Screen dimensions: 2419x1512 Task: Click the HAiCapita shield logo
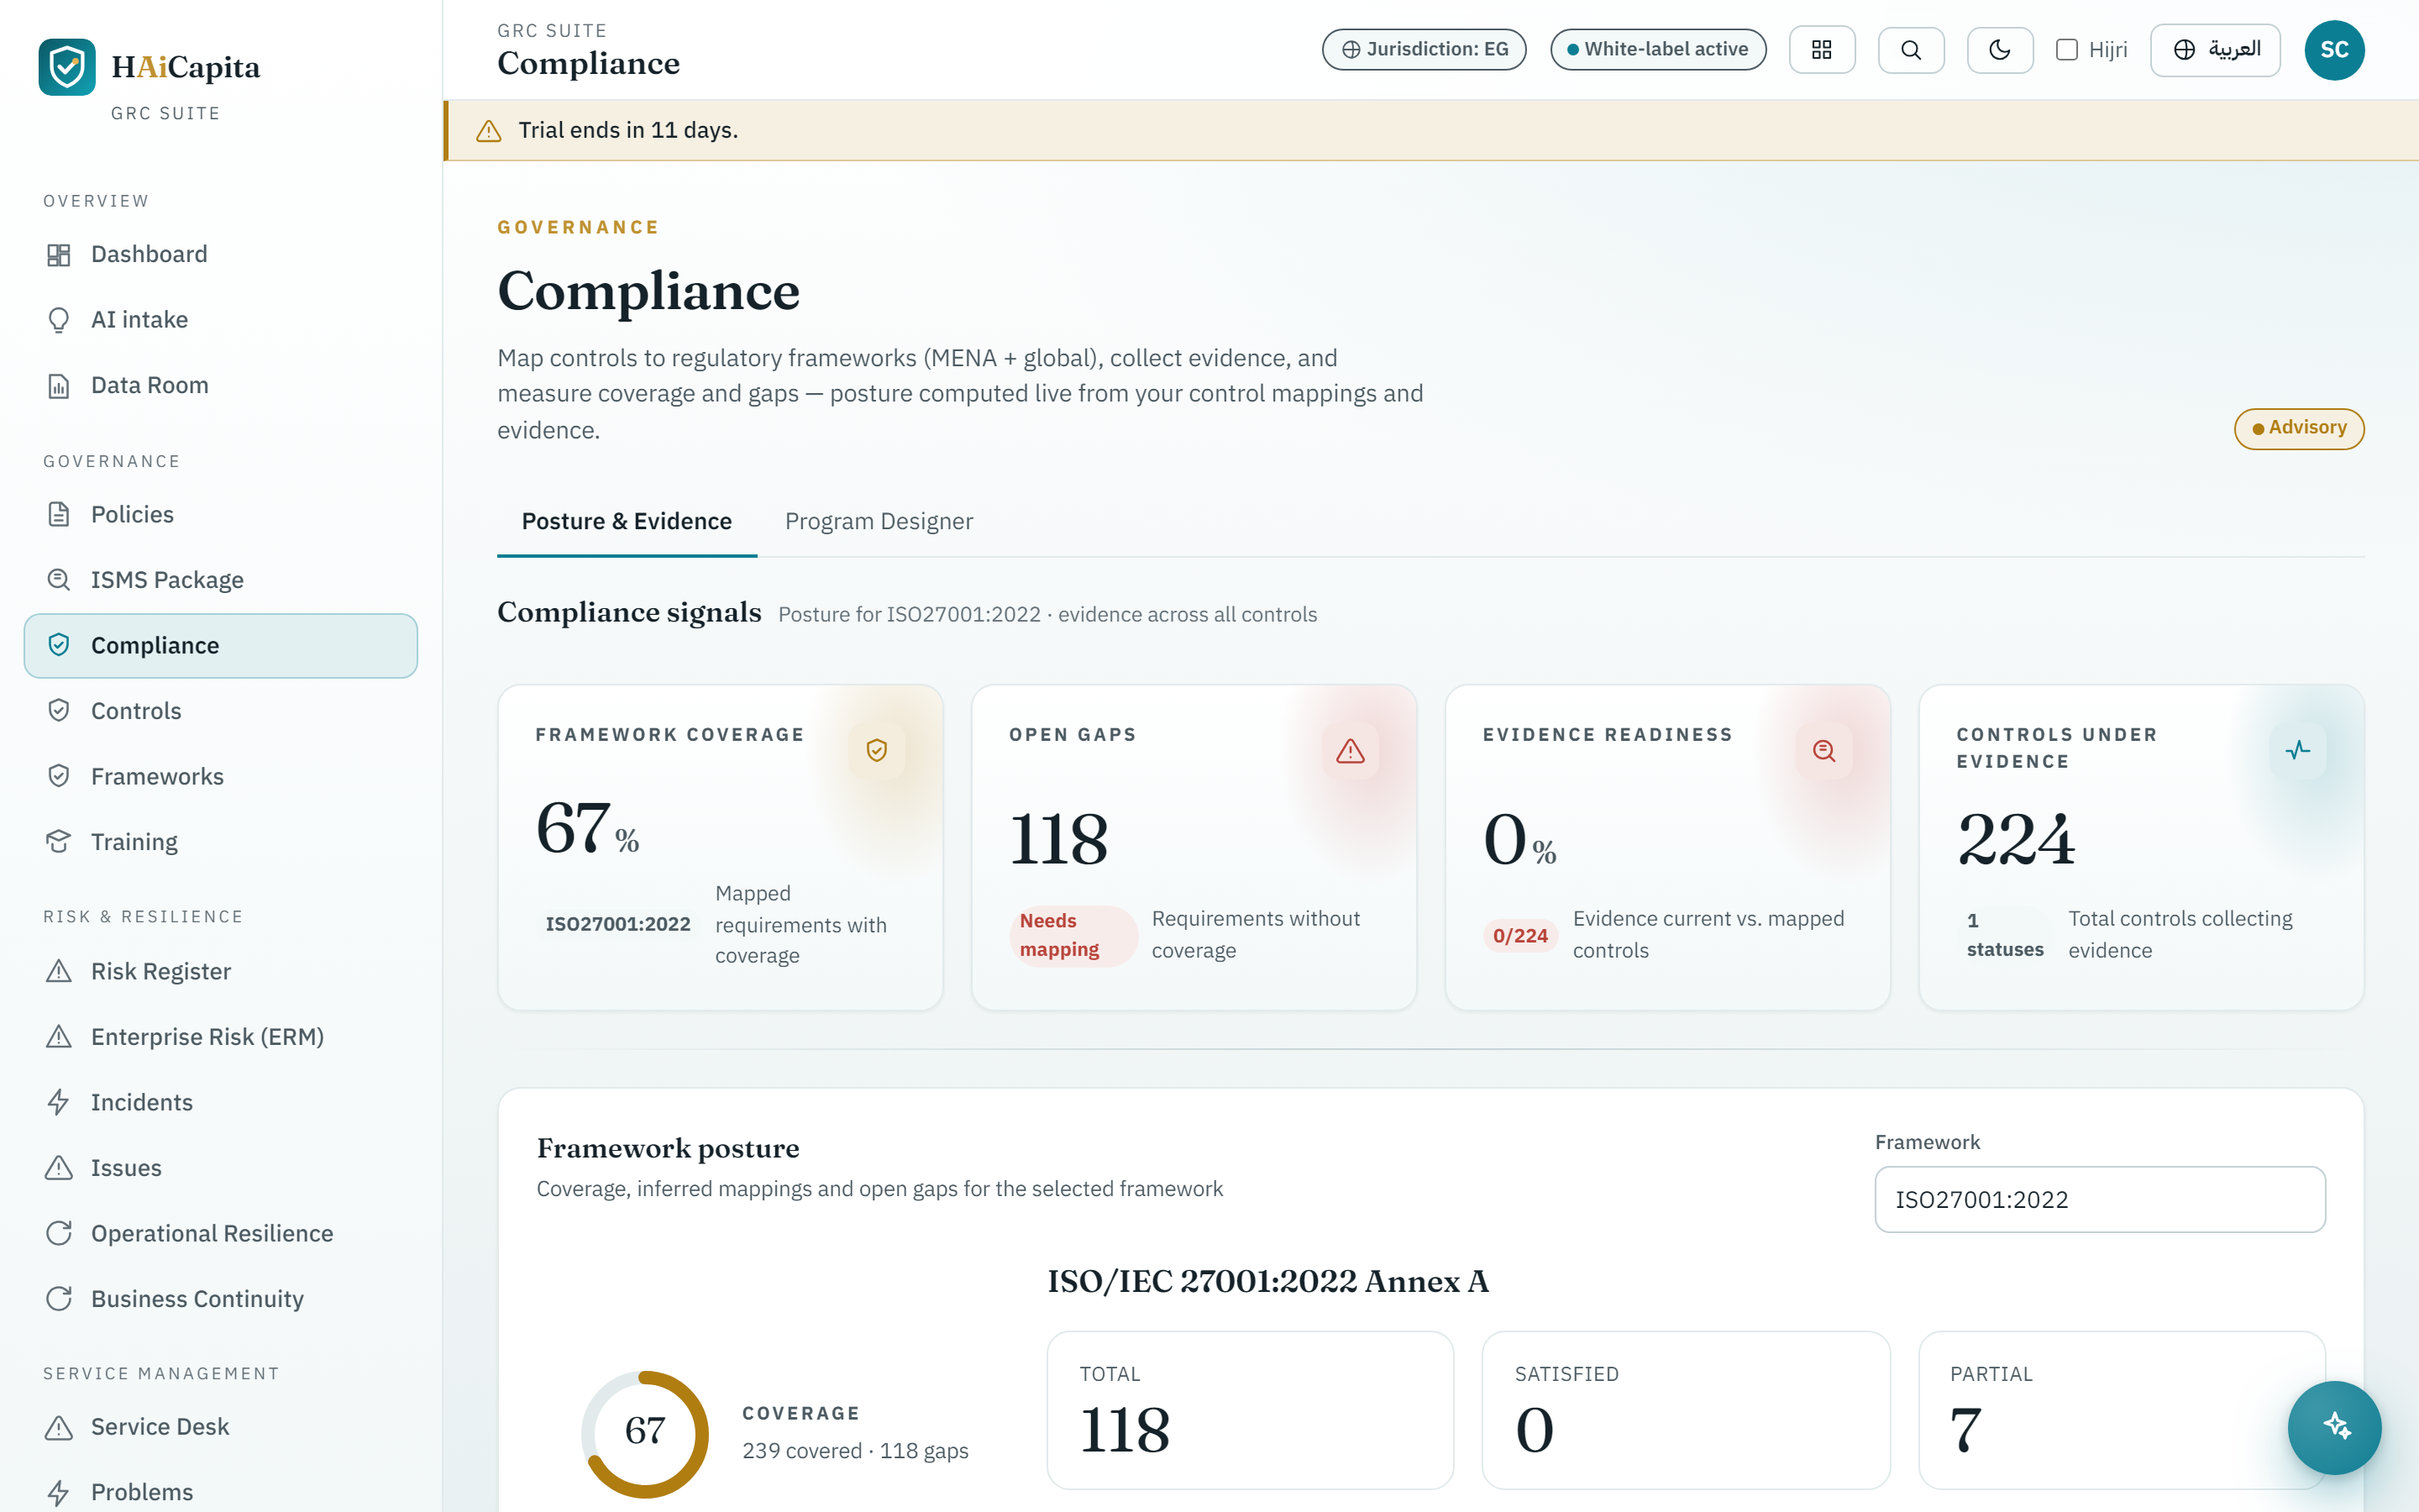tap(67, 67)
